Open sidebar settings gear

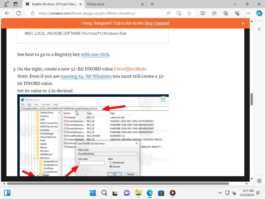tap(259, 181)
